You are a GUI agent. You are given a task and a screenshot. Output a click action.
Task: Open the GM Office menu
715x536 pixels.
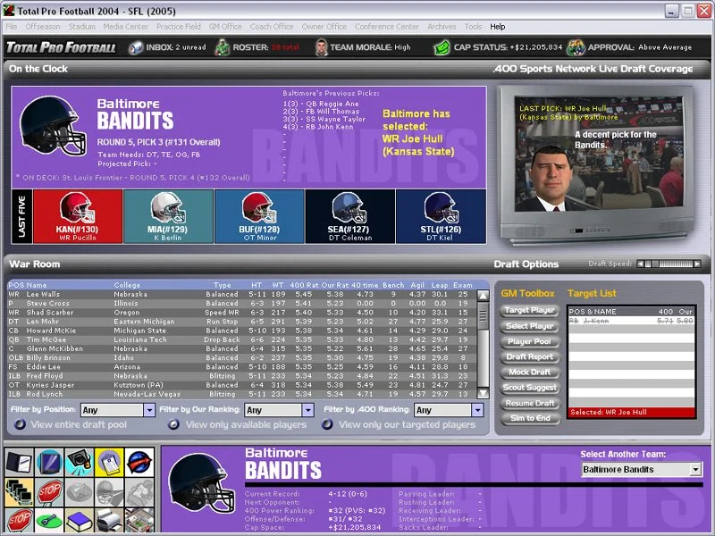point(225,26)
